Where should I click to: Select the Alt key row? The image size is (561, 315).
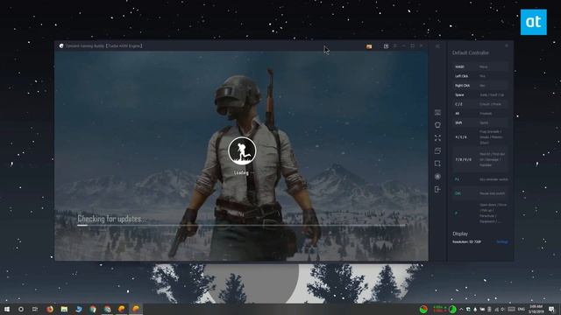(479, 114)
